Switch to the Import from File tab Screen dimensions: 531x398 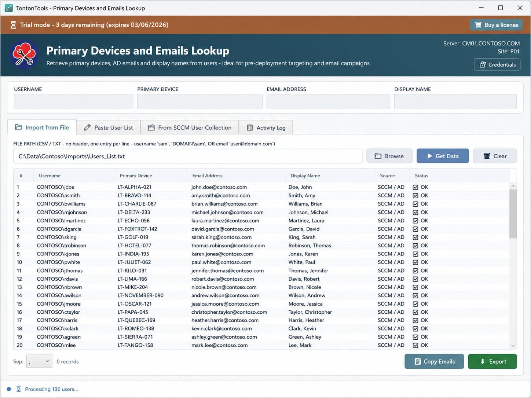click(x=42, y=127)
